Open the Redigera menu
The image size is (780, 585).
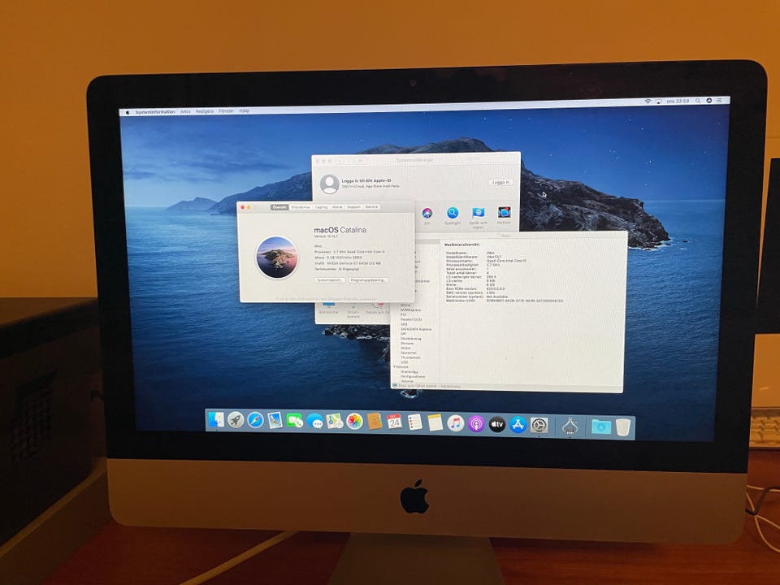tap(205, 111)
